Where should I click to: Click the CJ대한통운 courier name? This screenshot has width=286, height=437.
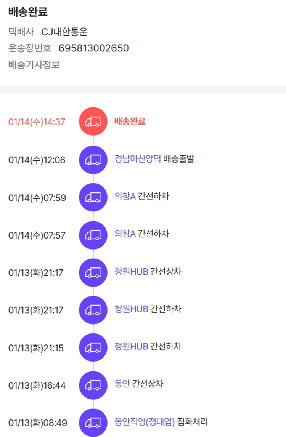coord(64,32)
